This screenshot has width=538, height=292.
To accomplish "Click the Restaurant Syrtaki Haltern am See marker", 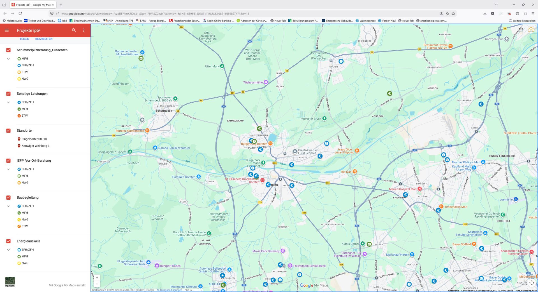I will point(450,46).
